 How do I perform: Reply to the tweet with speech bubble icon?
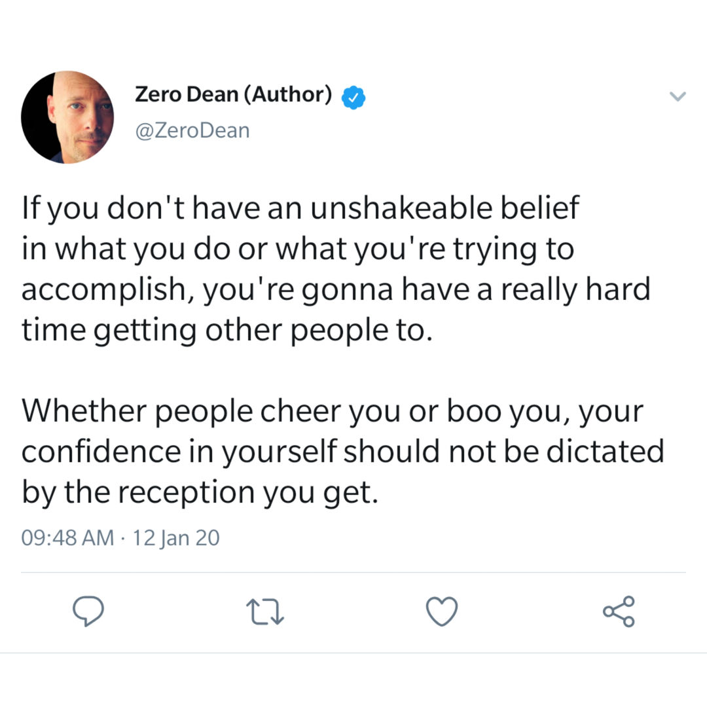(88, 611)
